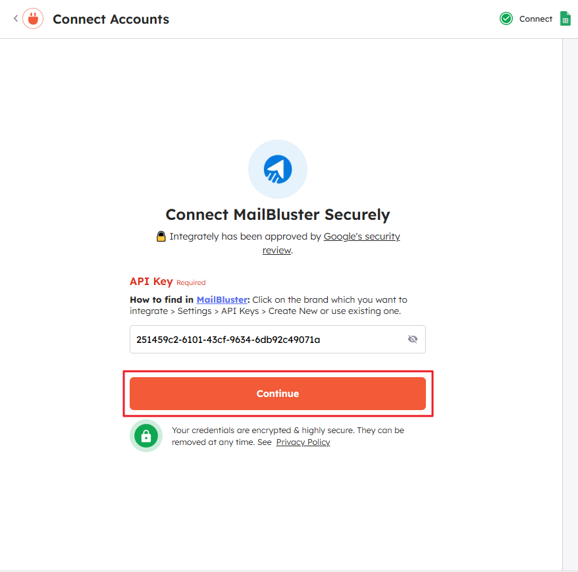Viewport: 578px width, 572px height.
Task: Click the small padlock beside Integrately text
Action: point(161,236)
